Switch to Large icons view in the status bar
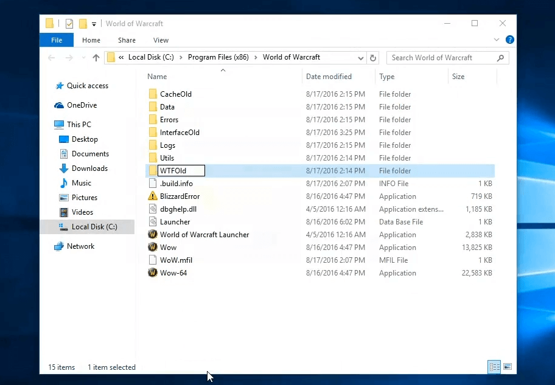555x385 pixels. [x=508, y=367]
